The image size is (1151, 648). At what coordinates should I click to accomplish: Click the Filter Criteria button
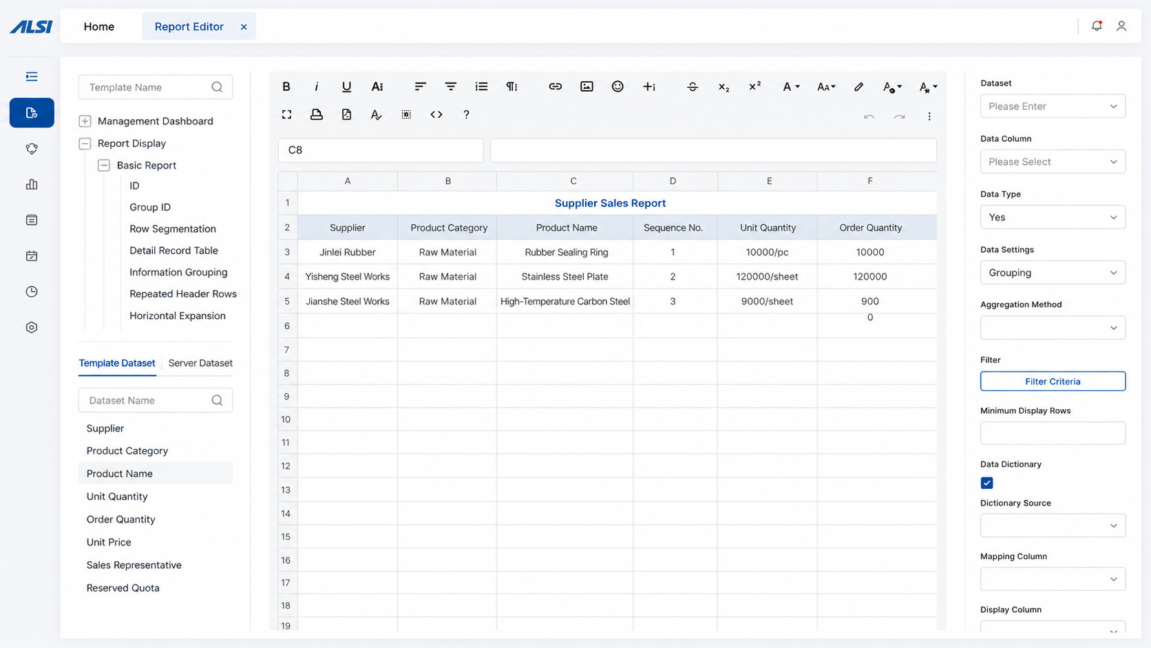[1053, 382]
